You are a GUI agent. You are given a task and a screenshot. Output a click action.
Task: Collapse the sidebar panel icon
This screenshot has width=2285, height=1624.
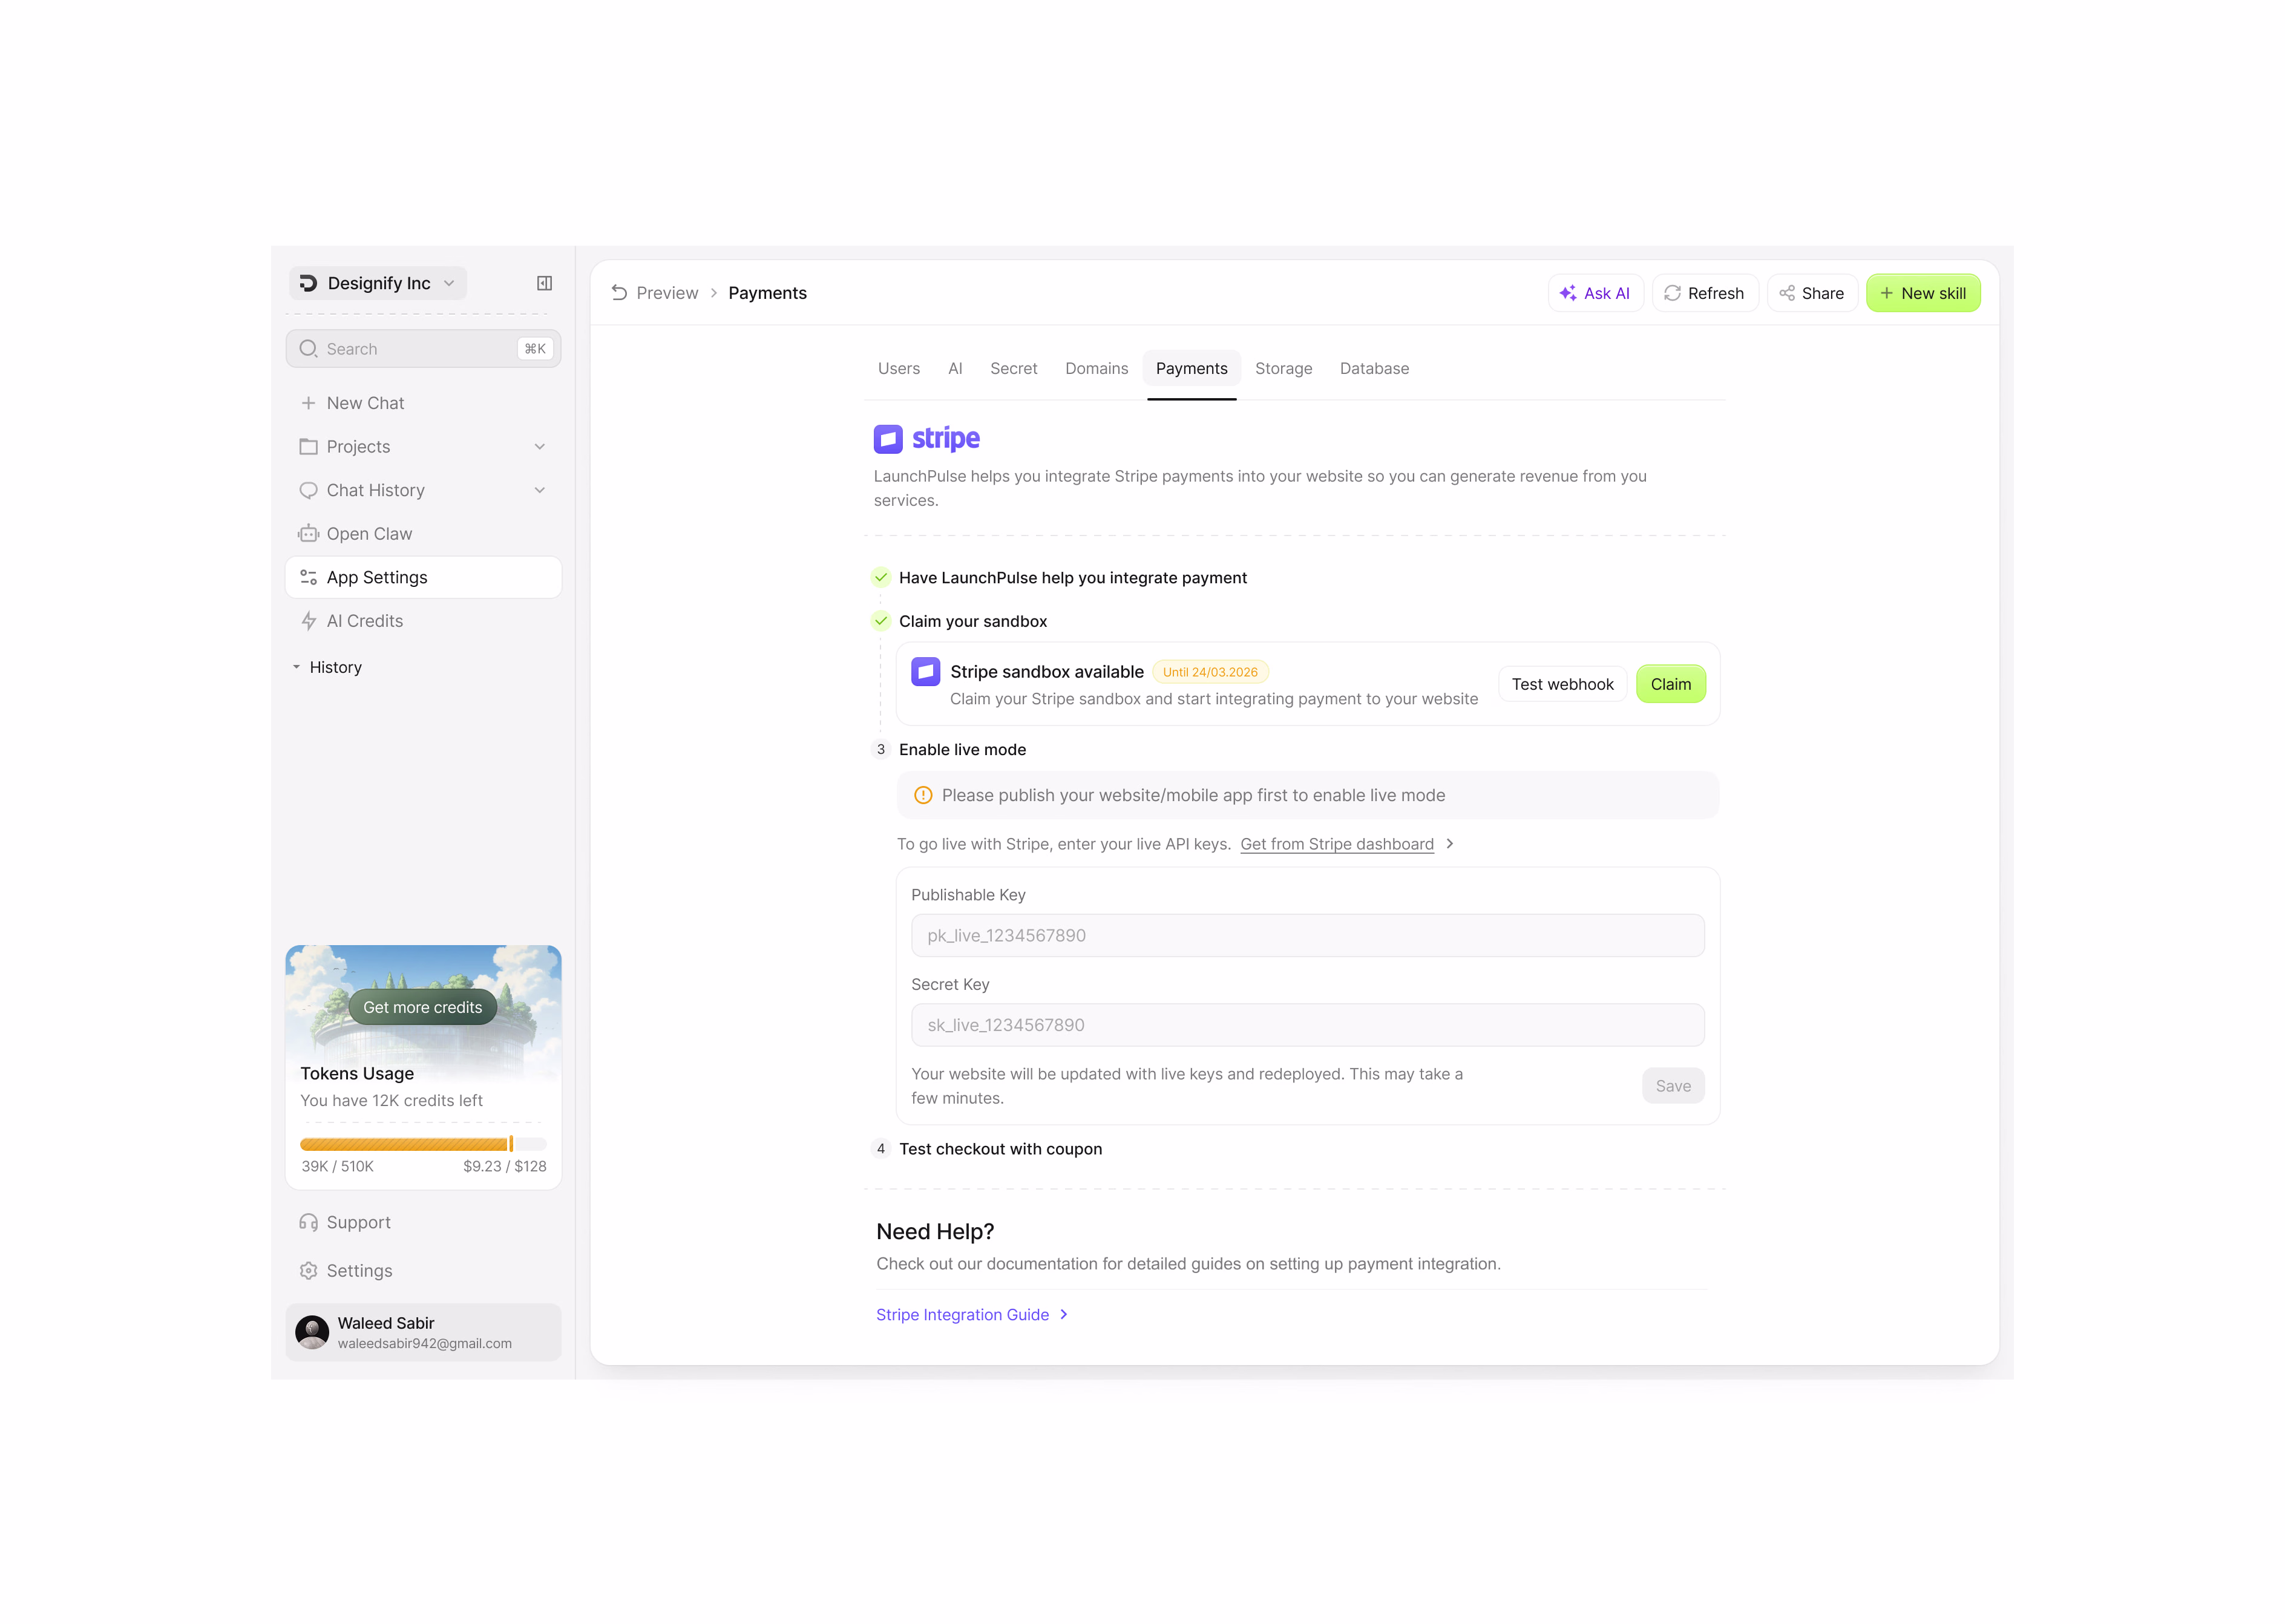tap(544, 283)
